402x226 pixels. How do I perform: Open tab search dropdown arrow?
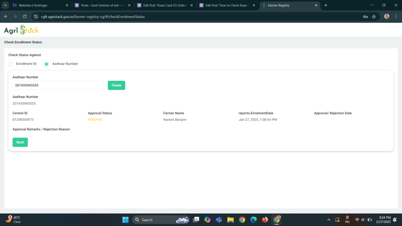[x=5, y=5]
